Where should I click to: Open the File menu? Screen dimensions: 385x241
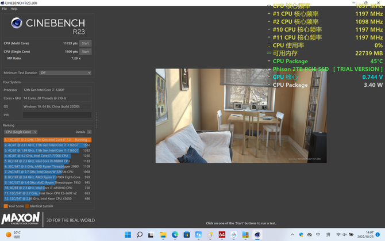pyautogui.click(x=5, y=9)
